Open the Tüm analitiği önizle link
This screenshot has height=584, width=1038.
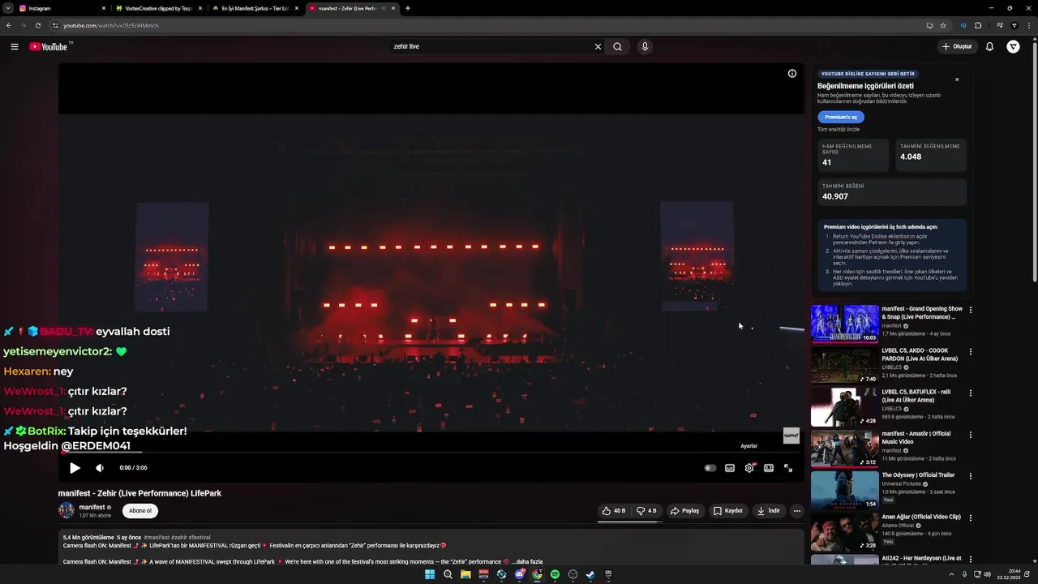point(839,130)
